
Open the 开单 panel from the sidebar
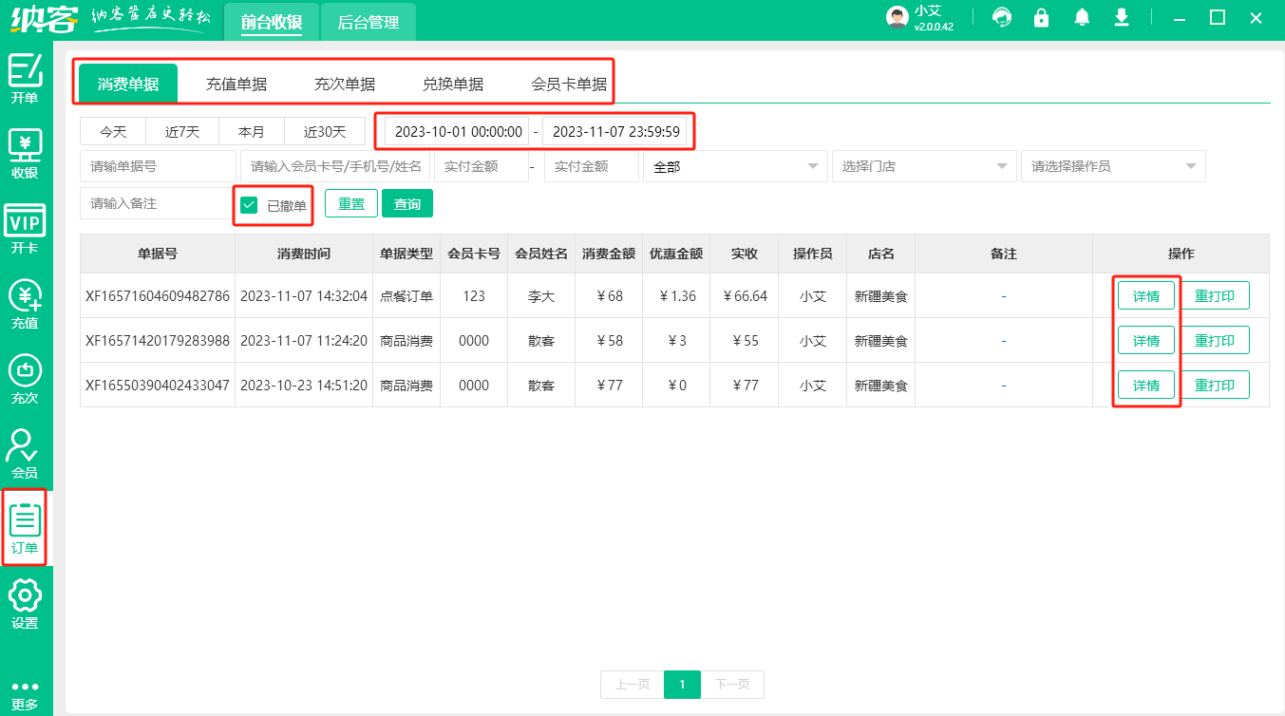pyautogui.click(x=26, y=80)
